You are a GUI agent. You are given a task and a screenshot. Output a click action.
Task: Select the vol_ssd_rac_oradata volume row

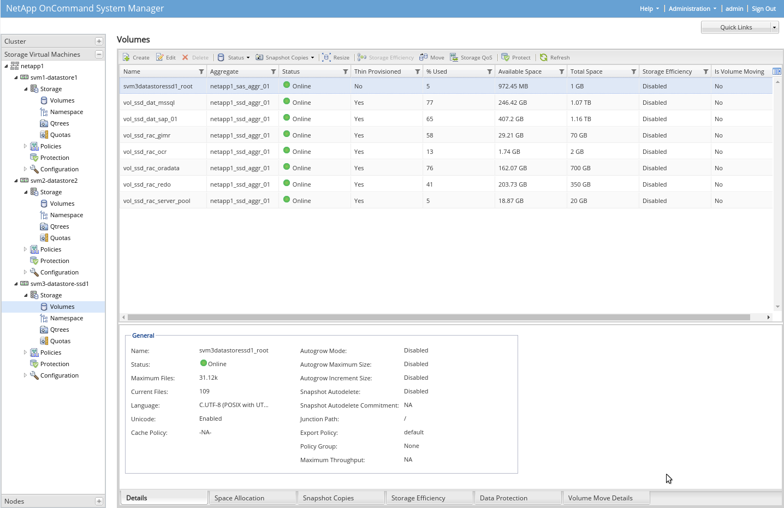click(446, 168)
